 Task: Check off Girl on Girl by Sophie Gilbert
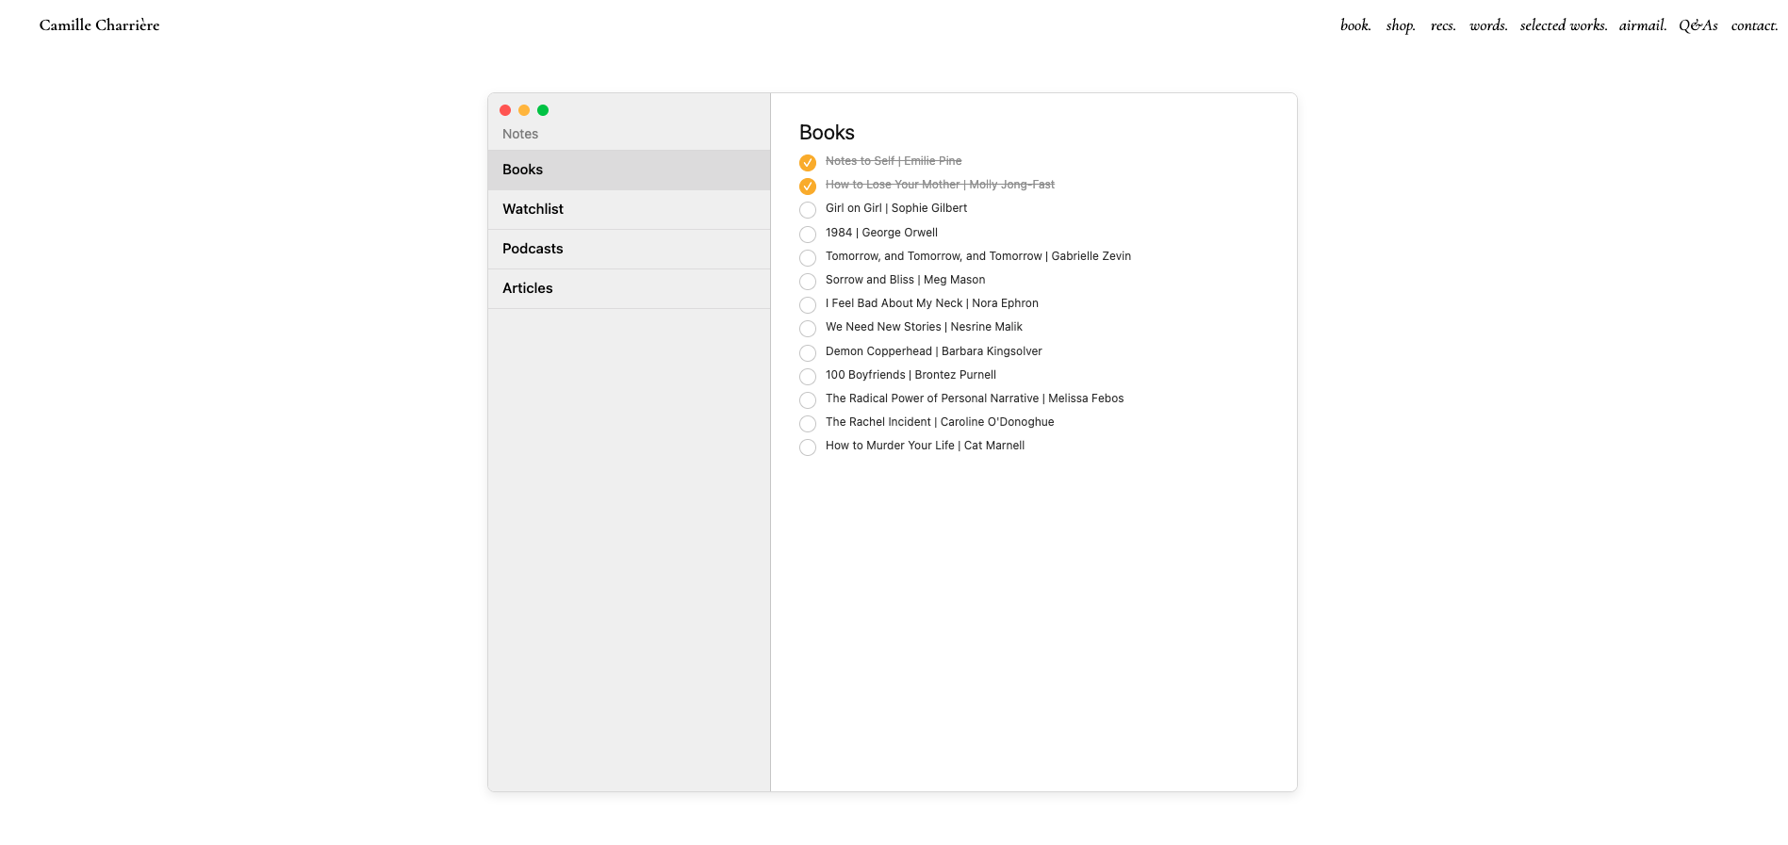pyautogui.click(x=808, y=209)
